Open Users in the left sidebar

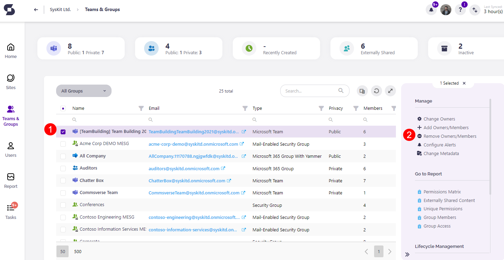pos(11,150)
